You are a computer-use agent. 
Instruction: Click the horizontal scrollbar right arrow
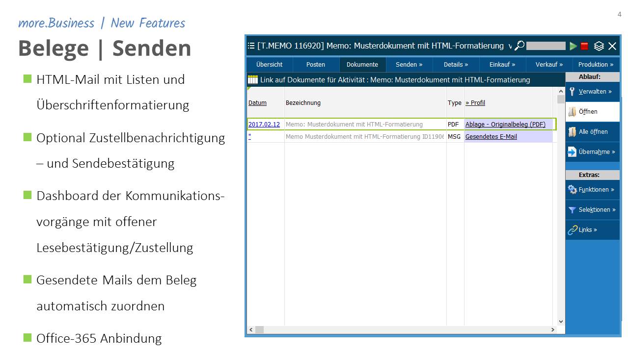553,330
